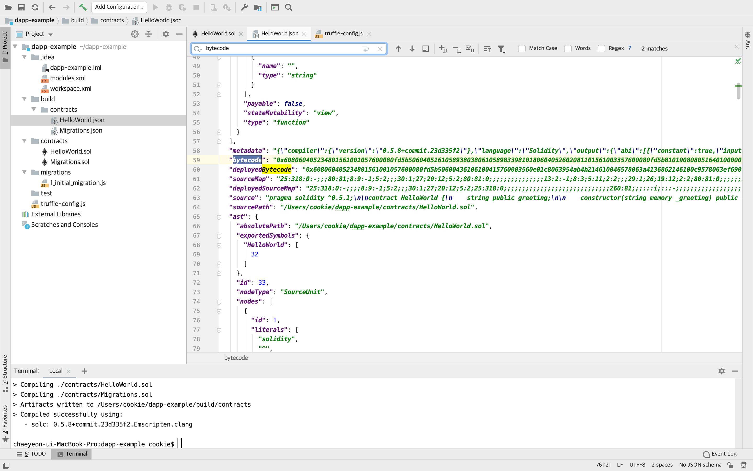Select all search occurrences
The height and width of the screenshot is (471, 753).
point(470,49)
